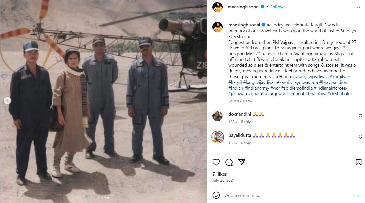Like the docnandini comment
Image resolution: width=365 pixels, height=203 pixels.
click(360, 116)
